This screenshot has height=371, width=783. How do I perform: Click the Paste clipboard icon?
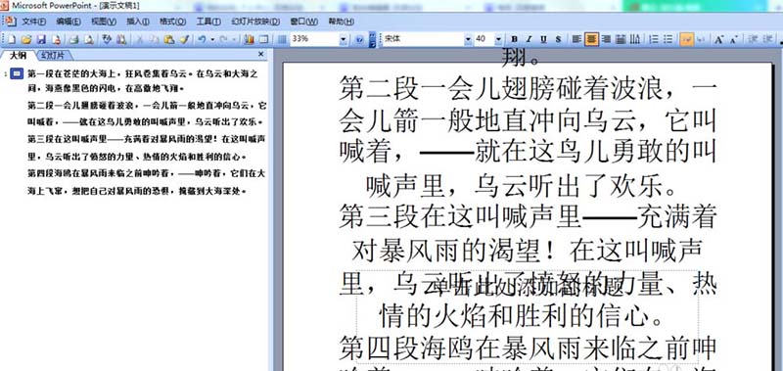coord(169,39)
